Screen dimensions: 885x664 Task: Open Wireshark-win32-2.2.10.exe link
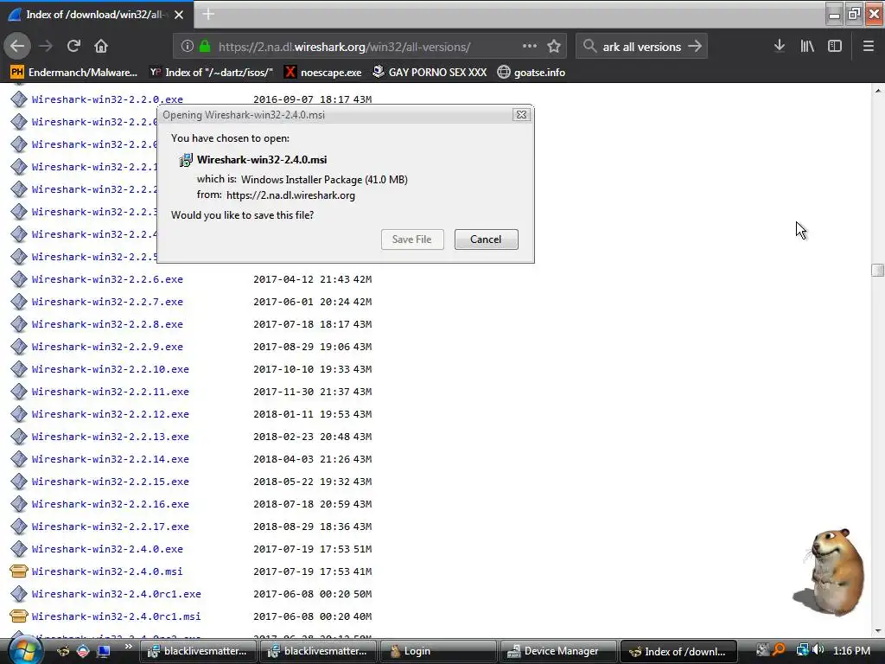coord(110,369)
